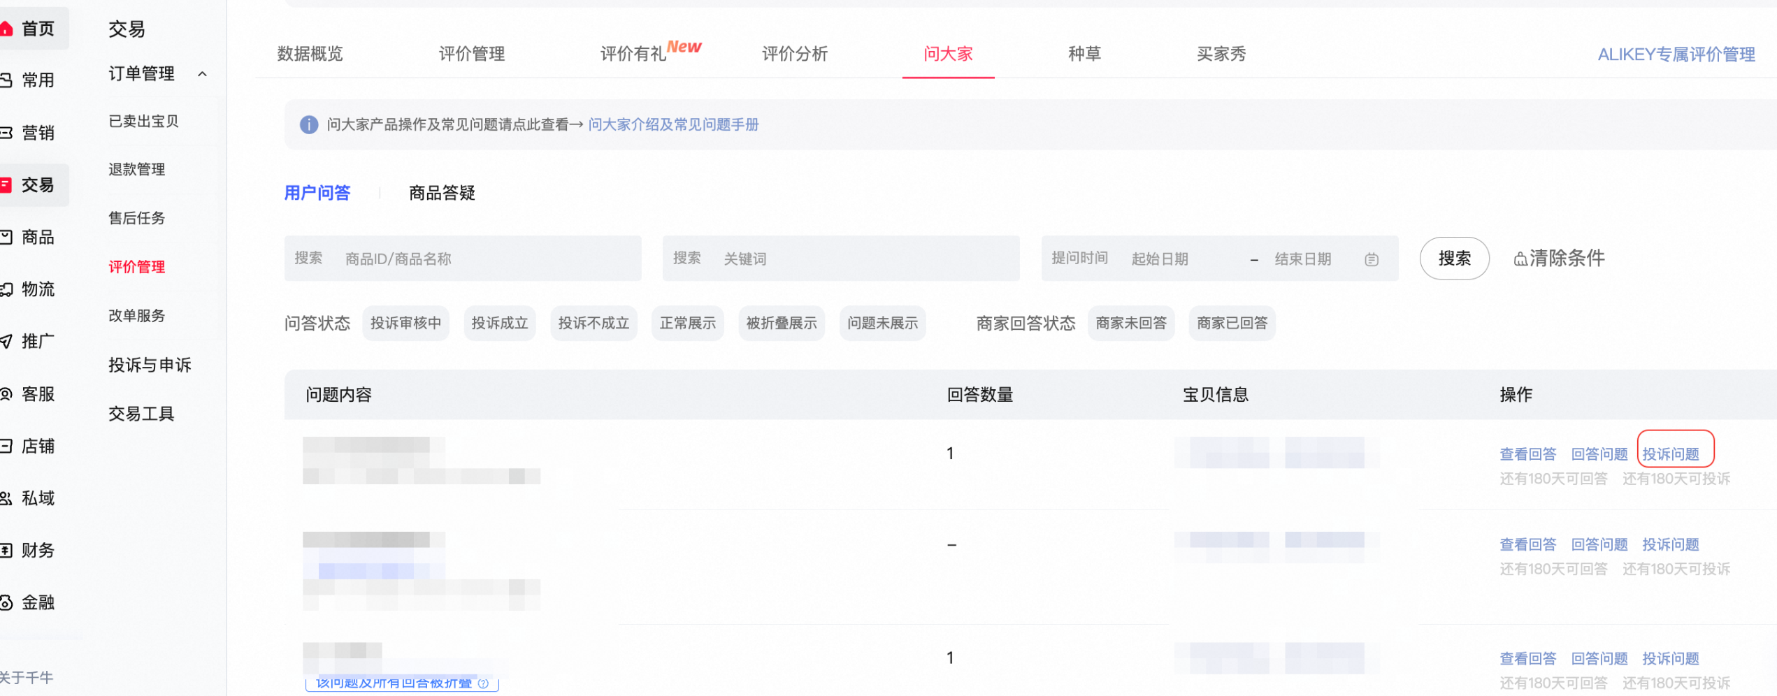Click the 搜索 search button
Viewport: 1777px width, 696px height.
1455,259
